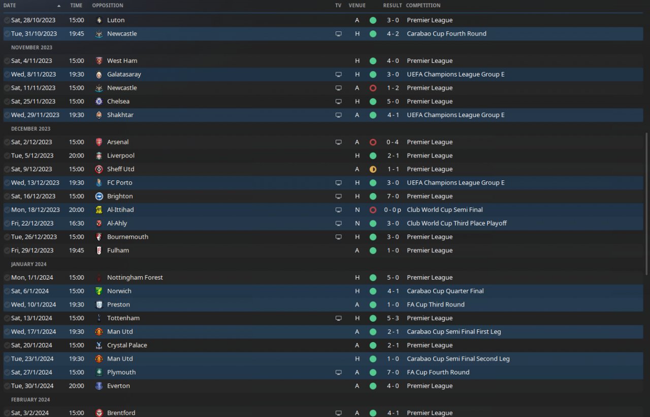Click the Chelsea crest icon
Image resolution: width=650 pixels, height=417 pixels.
99,101
